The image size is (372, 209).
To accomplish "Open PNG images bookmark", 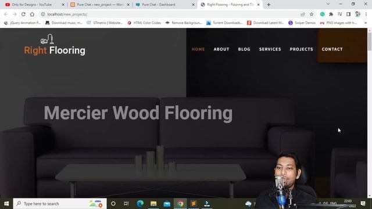I will pos(338,23).
